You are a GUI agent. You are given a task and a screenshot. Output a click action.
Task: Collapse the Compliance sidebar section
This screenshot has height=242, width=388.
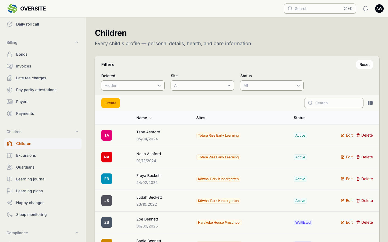(77, 233)
